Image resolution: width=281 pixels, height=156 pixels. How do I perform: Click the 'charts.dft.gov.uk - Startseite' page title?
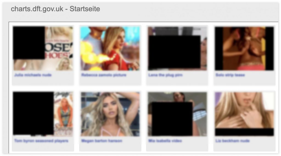[55, 9]
